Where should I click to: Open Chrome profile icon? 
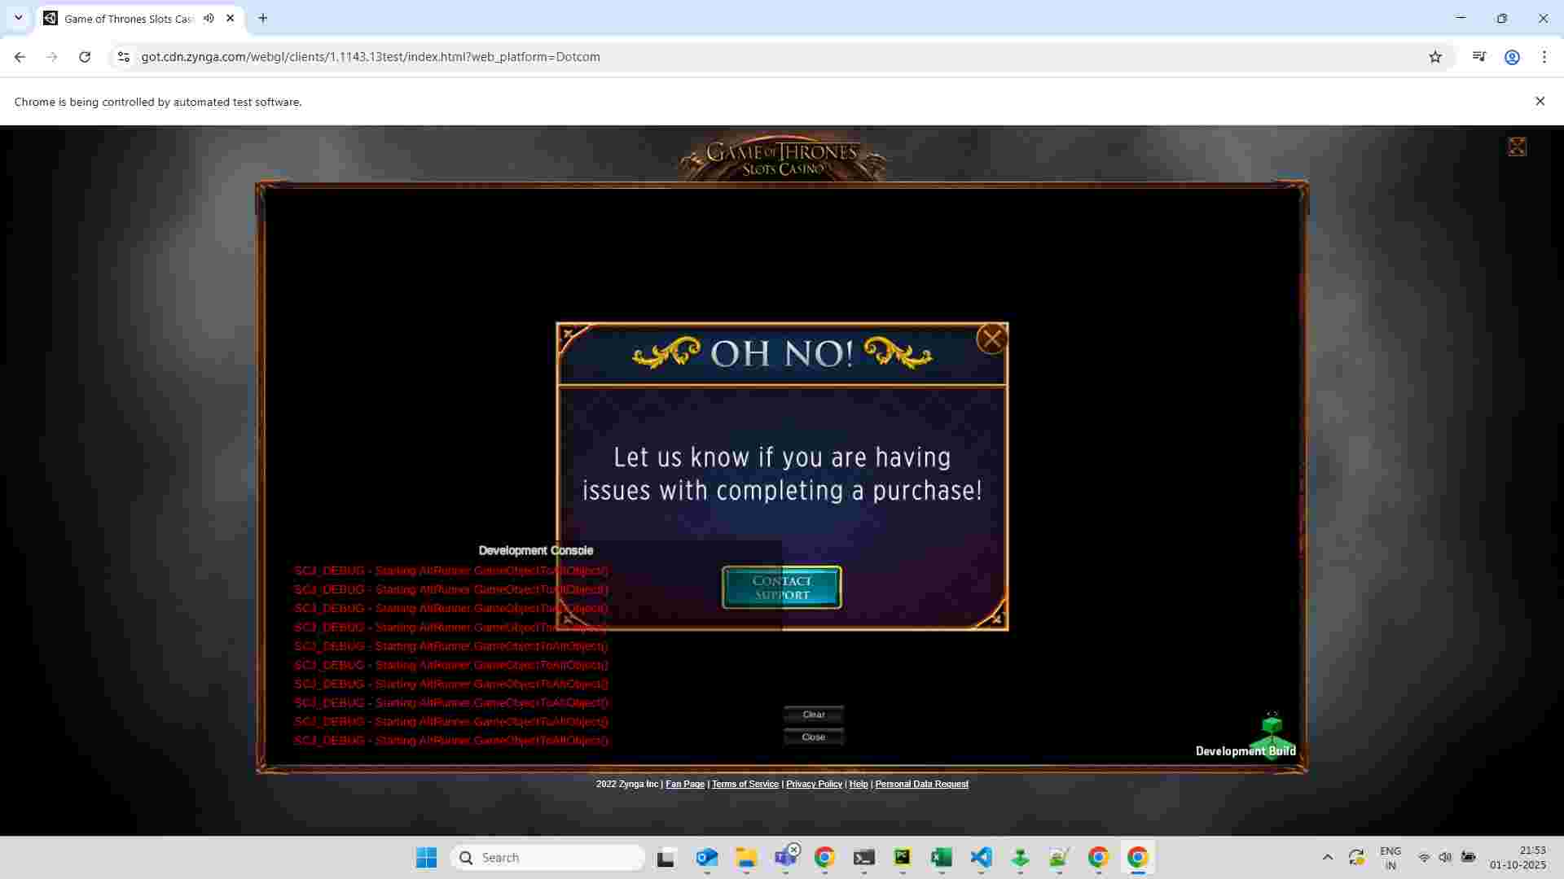[x=1512, y=57]
